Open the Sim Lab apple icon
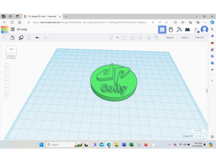 tap(171, 30)
